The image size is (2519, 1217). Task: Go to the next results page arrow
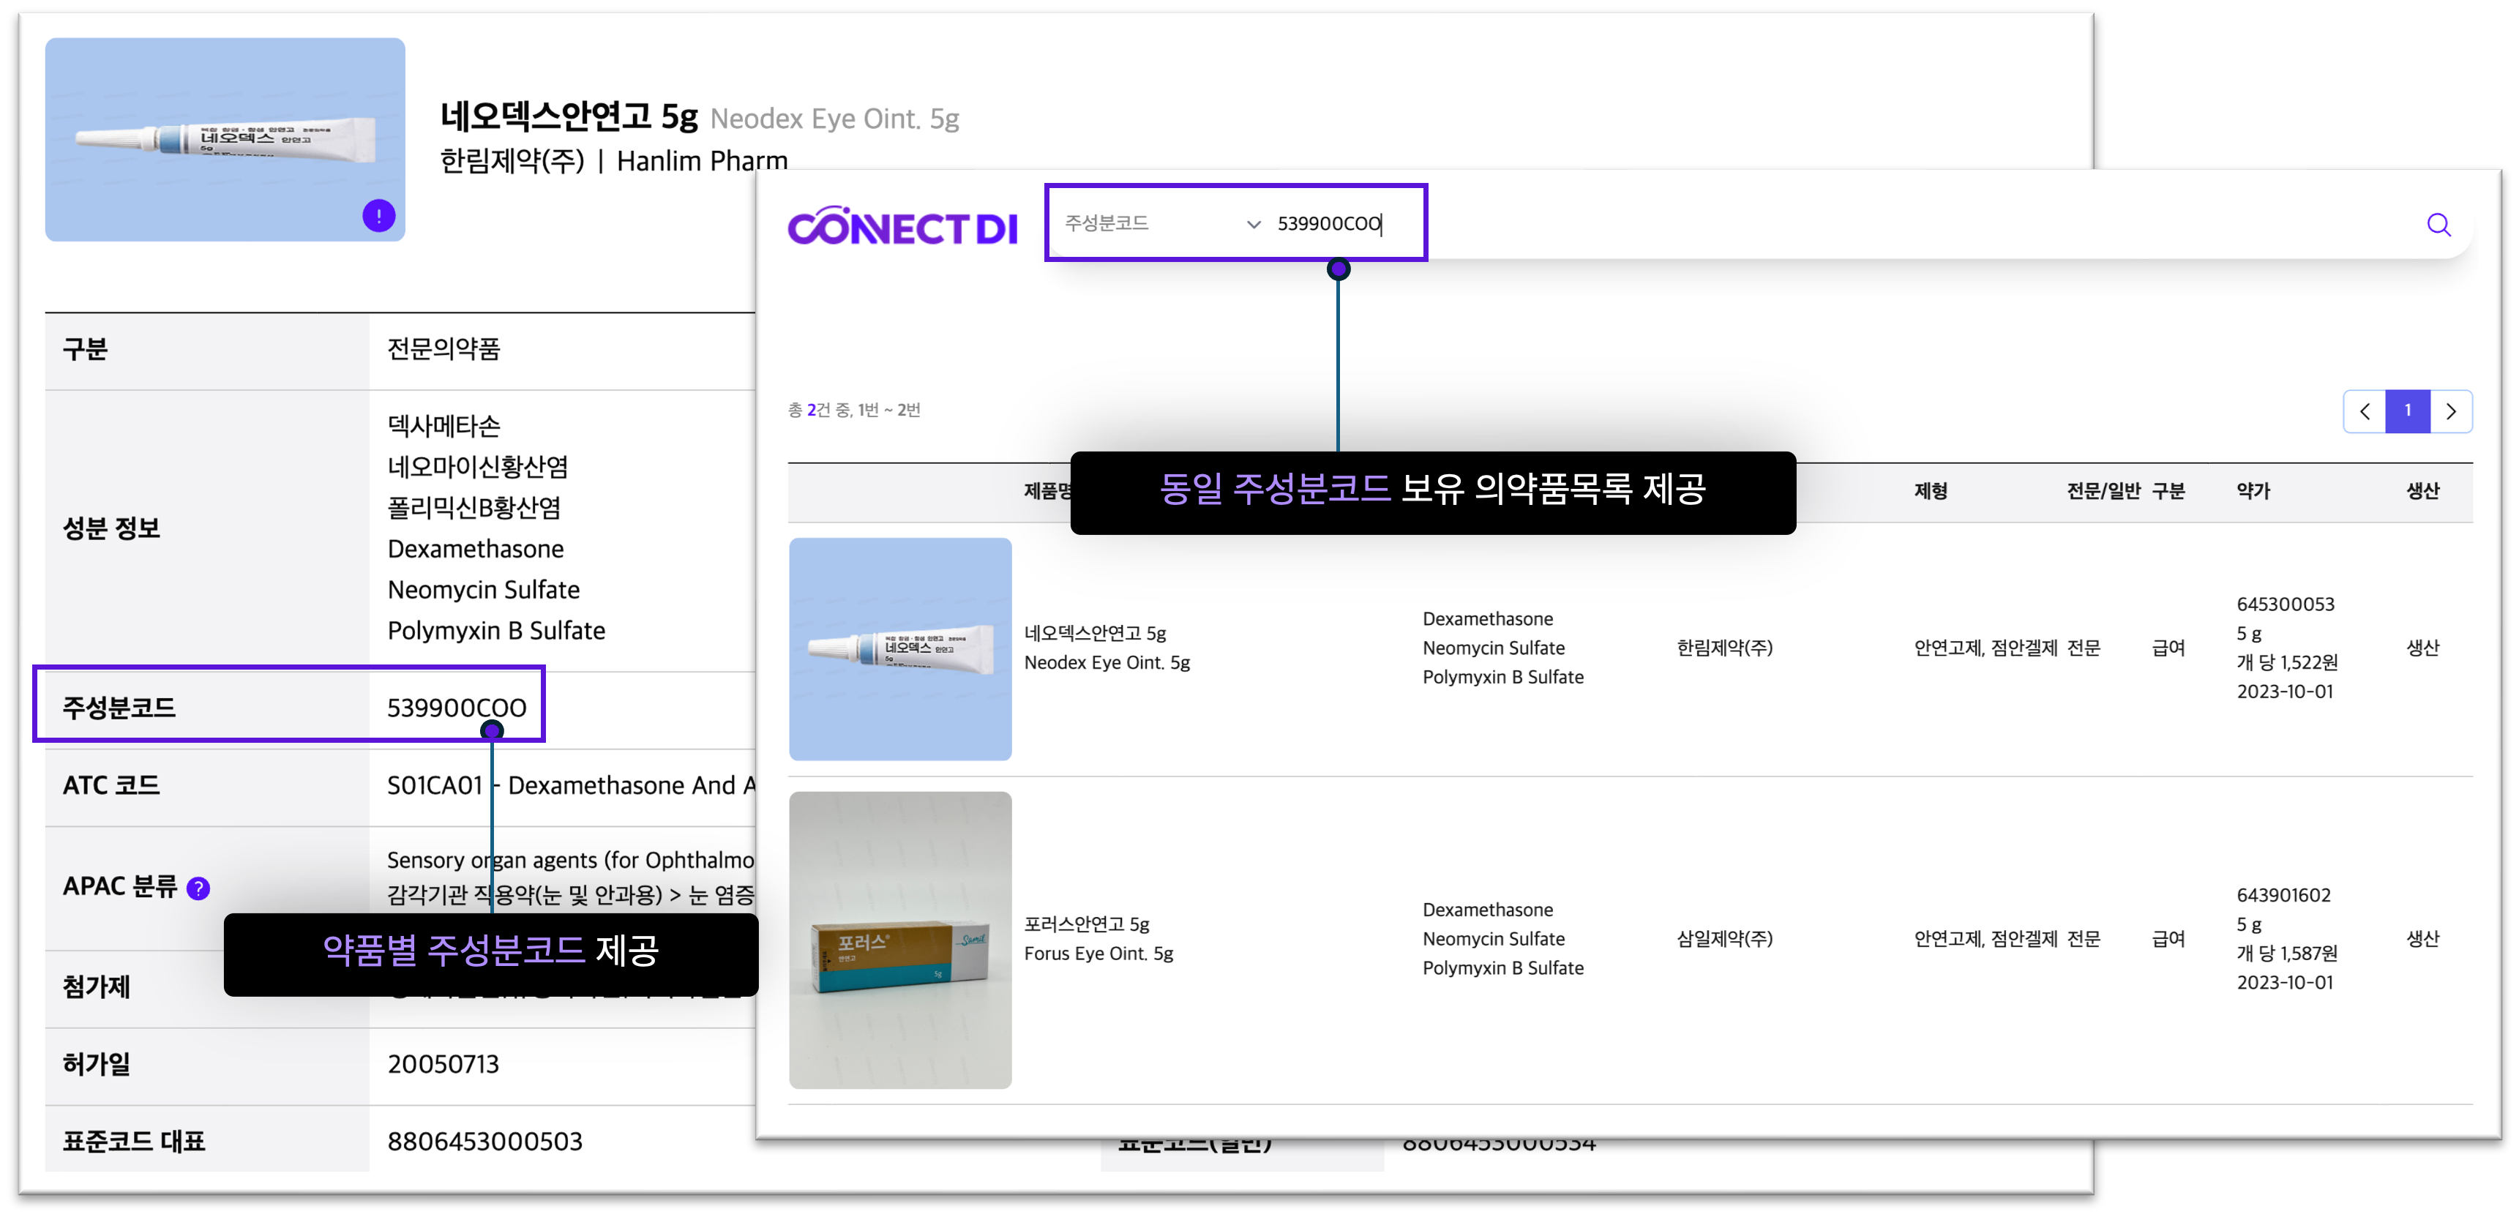click(x=2450, y=411)
